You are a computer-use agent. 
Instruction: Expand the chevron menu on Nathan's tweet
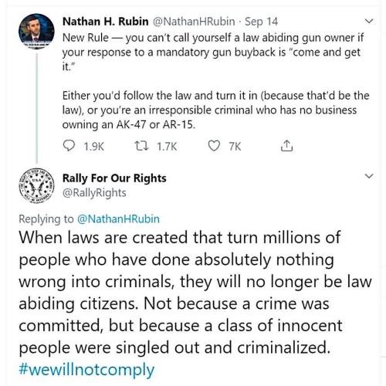tap(369, 21)
